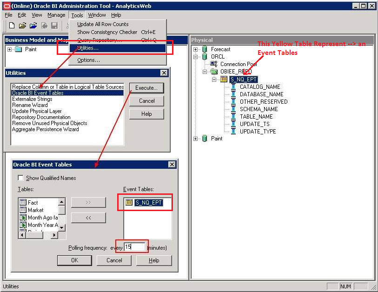Click Tables list scroll up arrow
Screen dimensions: 378x292
[x=62, y=202]
